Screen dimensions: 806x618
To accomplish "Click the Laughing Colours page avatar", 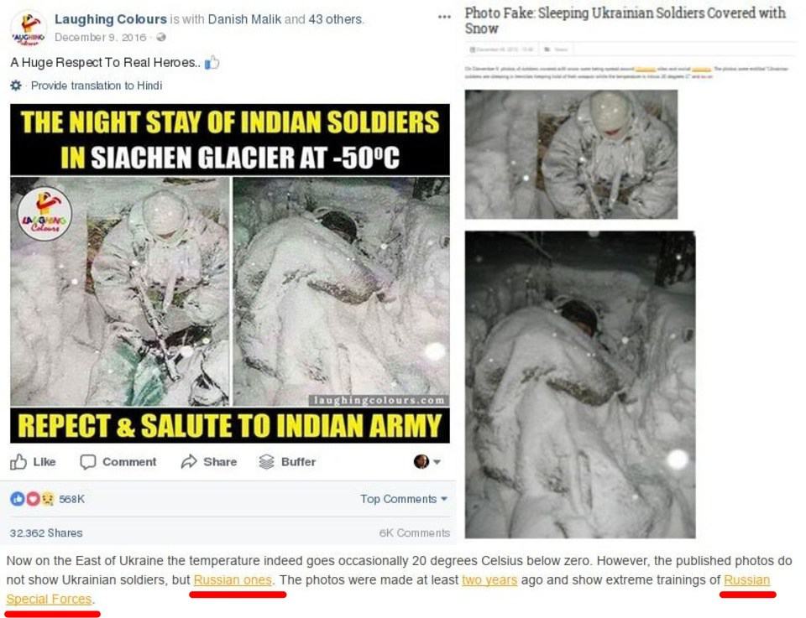I will (x=29, y=29).
